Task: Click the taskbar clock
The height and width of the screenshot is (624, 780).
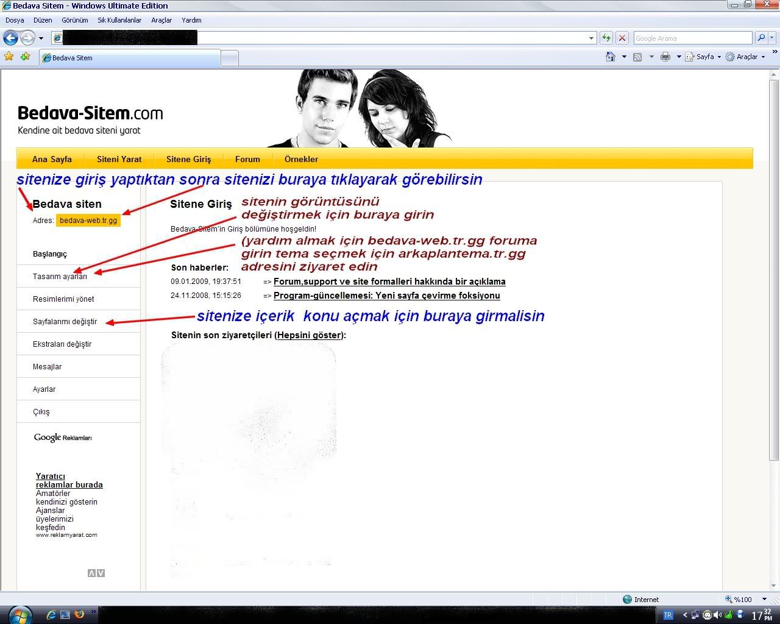Action: point(762,615)
